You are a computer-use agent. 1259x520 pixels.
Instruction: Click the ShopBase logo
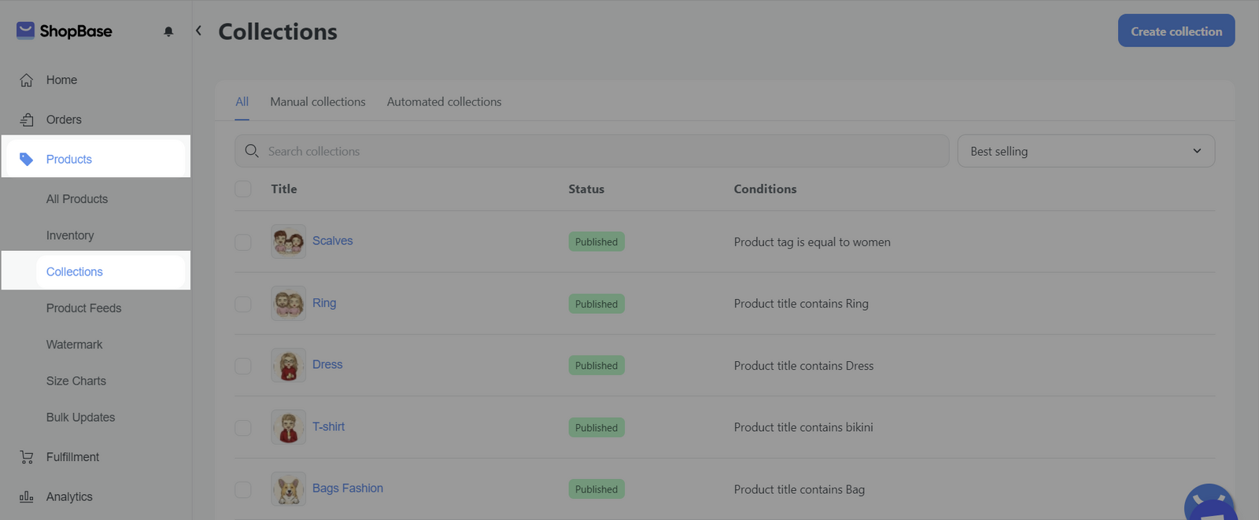pos(65,31)
